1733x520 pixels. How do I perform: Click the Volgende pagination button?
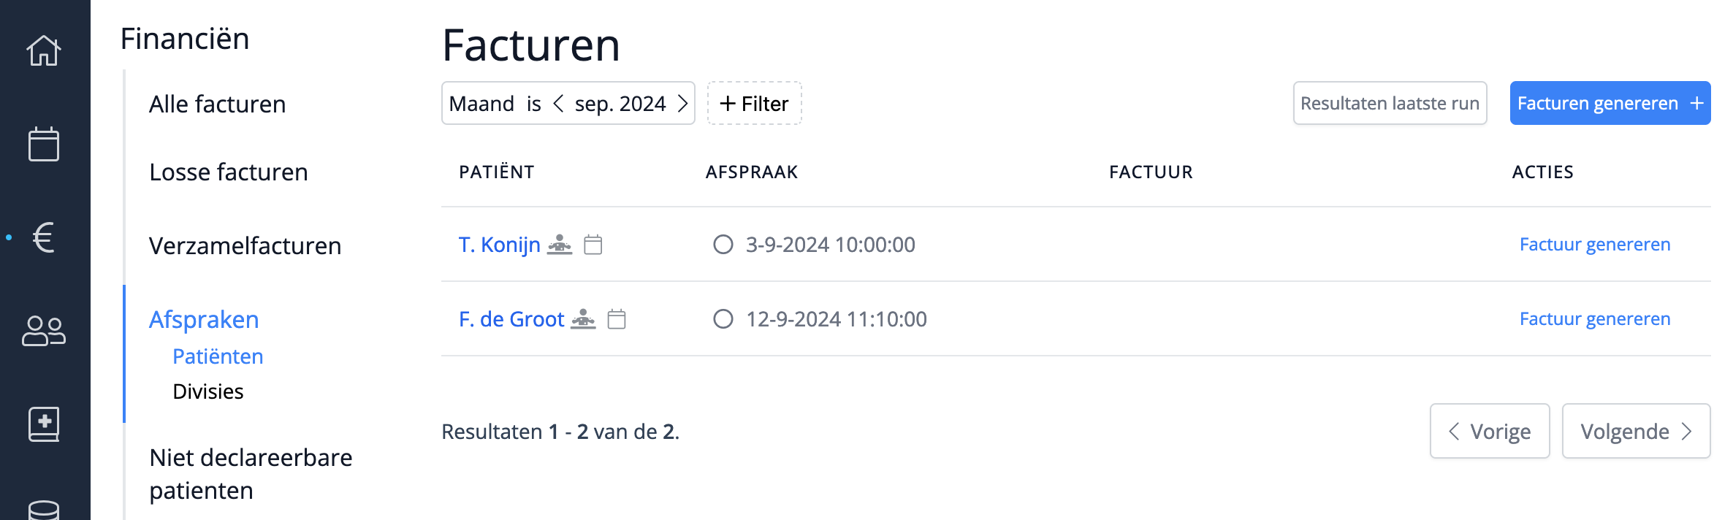[x=1636, y=432]
